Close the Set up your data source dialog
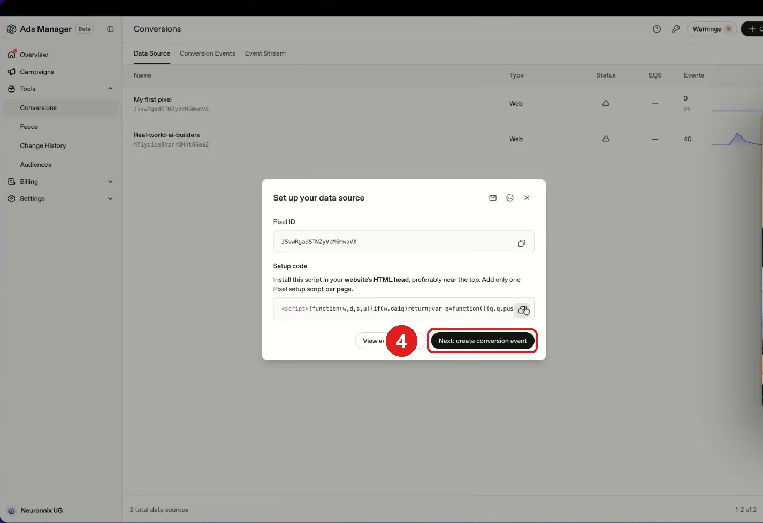Screen dimensions: 763x523 click(x=527, y=198)
